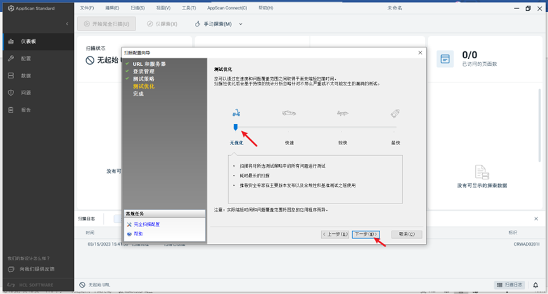The width and height of the screenshot is (548, 294).
Task: Click 仅探索(X) toolbar button
Action: pyautogui.click(x=162, y=24)
